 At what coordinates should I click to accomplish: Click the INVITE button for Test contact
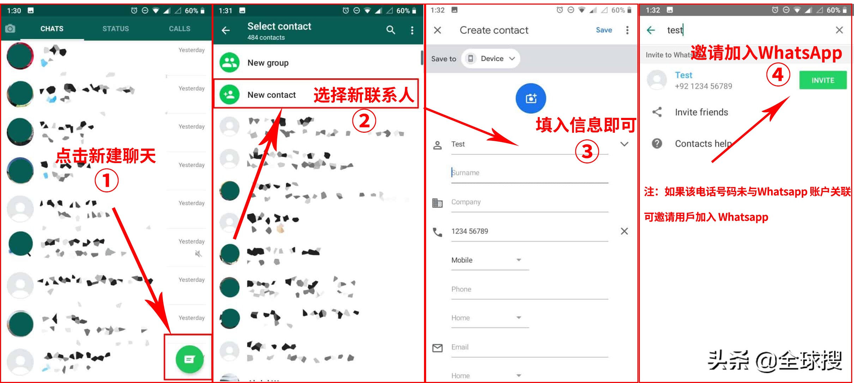pyautogui.click(x=823, y=80)
